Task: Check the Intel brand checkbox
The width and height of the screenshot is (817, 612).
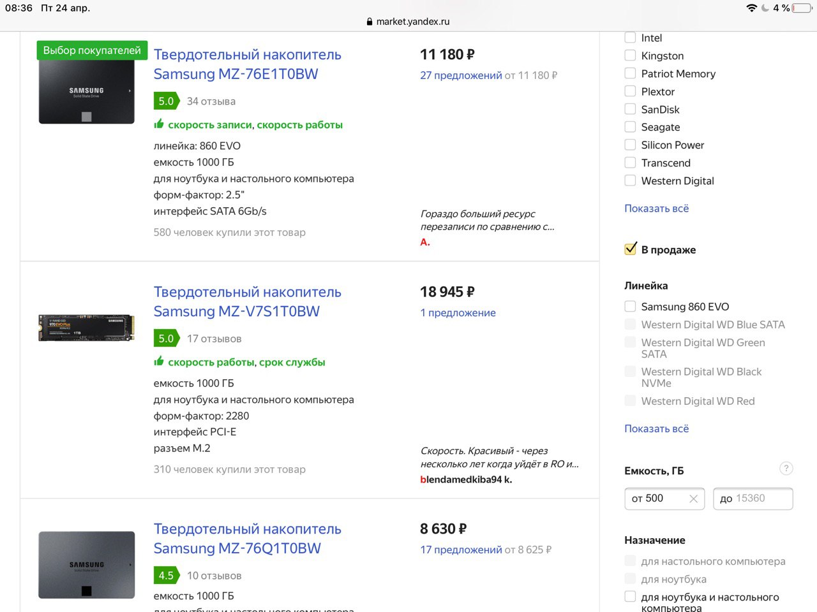Action: [x=630, y=38]
